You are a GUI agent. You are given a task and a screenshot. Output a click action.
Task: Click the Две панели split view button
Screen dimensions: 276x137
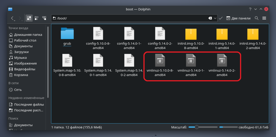pos(238,18)
